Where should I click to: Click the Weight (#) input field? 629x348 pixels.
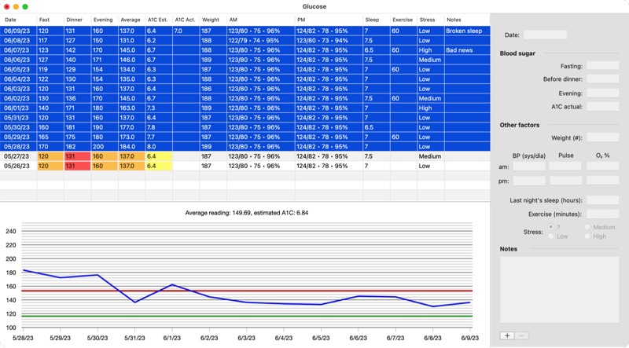pos(602,138)
